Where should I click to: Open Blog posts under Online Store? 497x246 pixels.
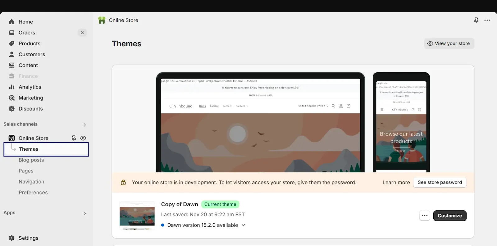click(x=31, y=160)
